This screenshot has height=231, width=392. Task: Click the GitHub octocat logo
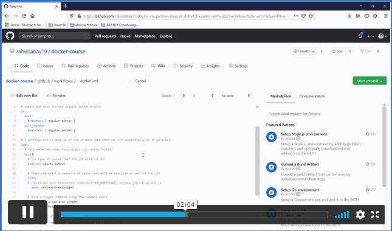click(10, 36)
